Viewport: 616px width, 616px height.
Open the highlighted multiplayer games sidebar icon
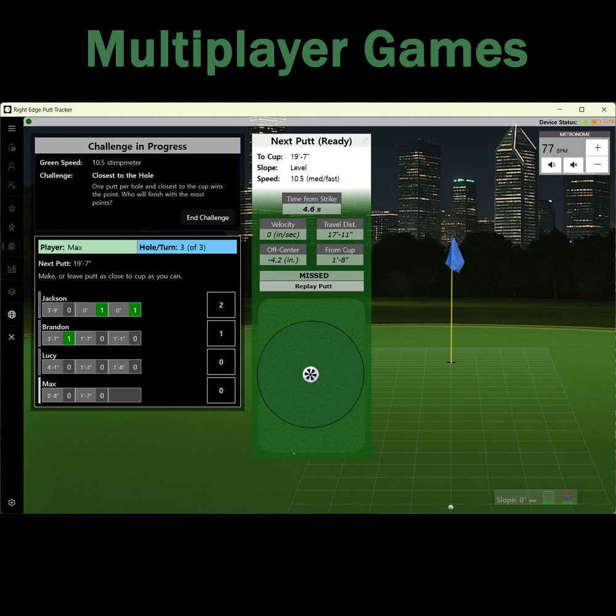[11, 246]
